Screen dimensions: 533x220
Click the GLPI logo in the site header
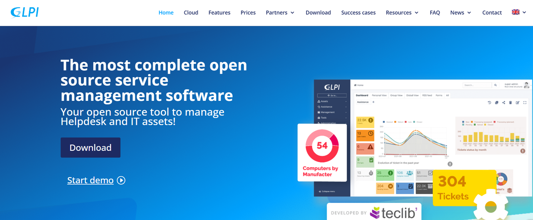tap(25, 12)
